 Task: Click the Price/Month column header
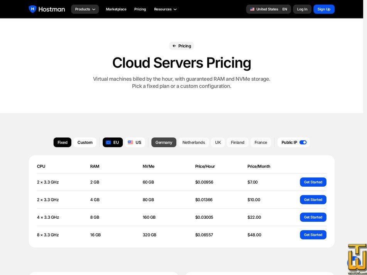click(259, 166)
